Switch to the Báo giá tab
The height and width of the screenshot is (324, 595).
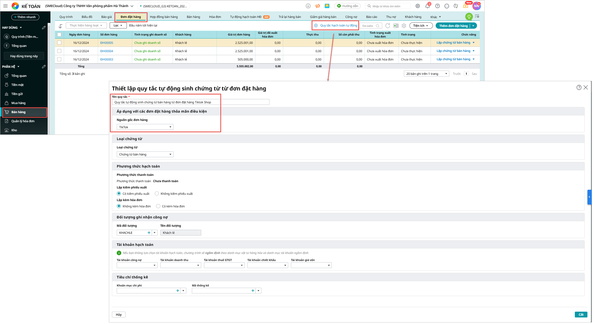point(106,17)
